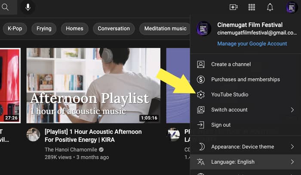This screenshot has height=175, width=301.
Task: Click the verified badge next to The Hanoi Chamomile
Action: click(101, 150)
